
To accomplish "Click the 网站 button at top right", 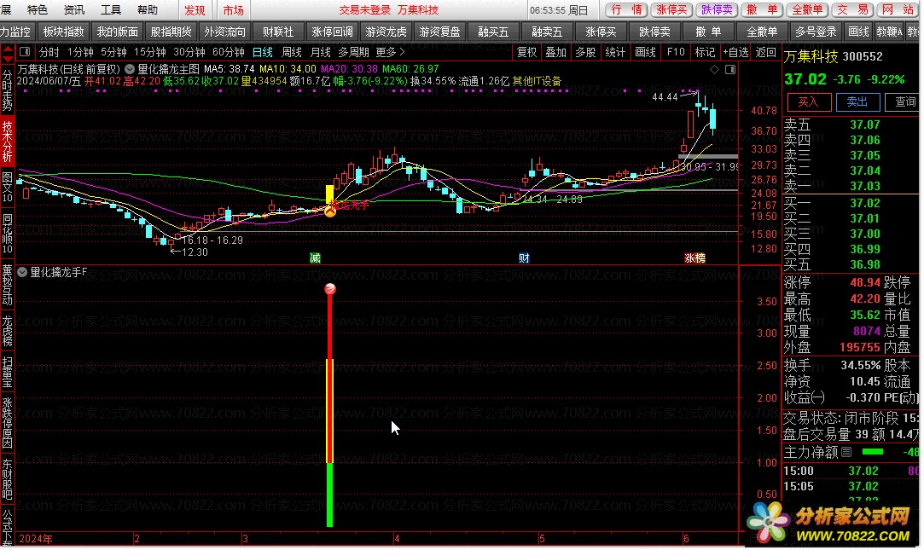I will pyautogui.click(x=898, y=9).
